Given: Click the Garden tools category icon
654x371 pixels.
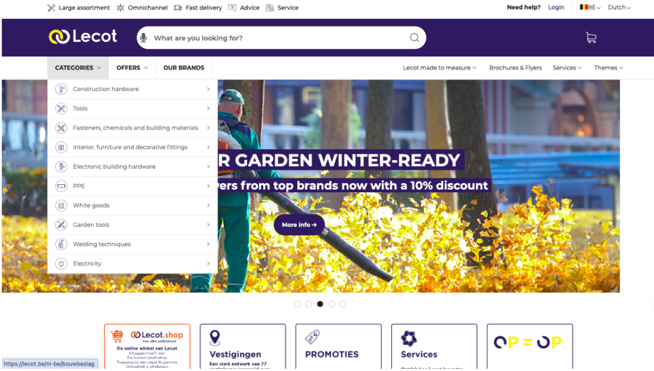Looking at the screenshot, I should coord(61,225).
